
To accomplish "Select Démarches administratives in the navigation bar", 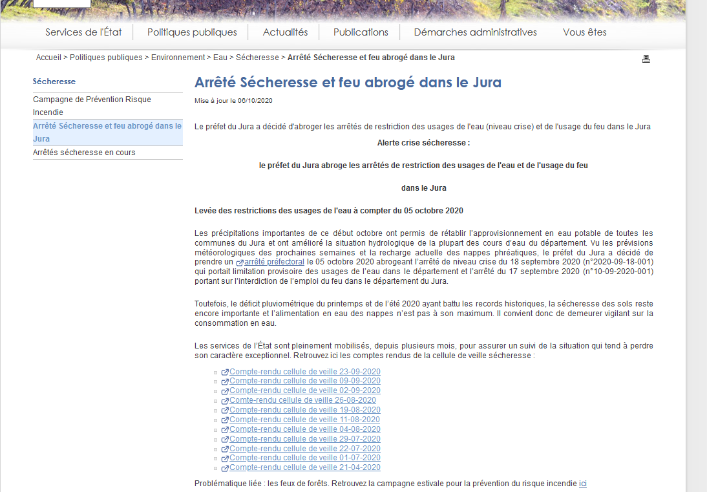I will pyautogui.click(x=475, y=32).
